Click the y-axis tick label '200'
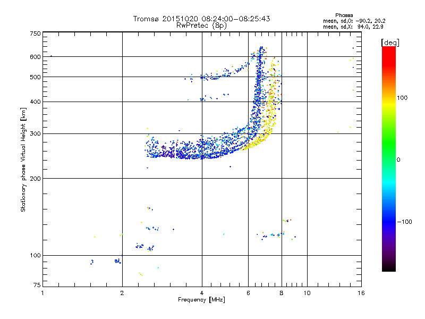The image size is (425, 319). [x=35, y=179]
